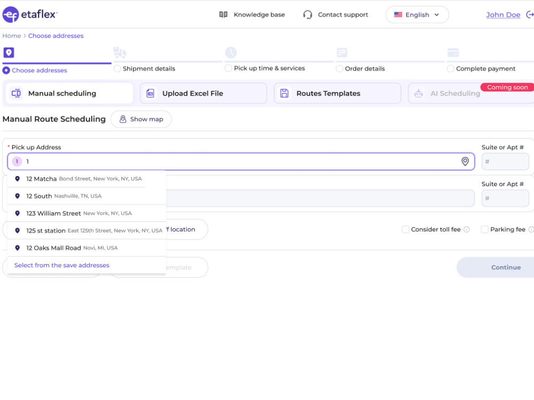Expand the language dropdown chevron arrow
The height and width of the screenshot is (400, 534).
437,14
